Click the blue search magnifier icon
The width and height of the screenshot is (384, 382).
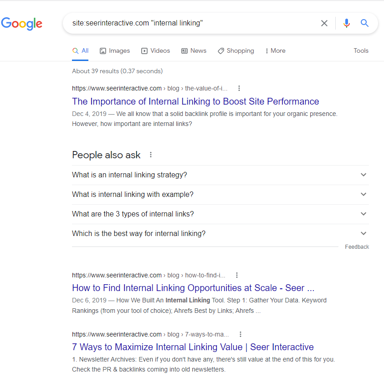point(364,23)
